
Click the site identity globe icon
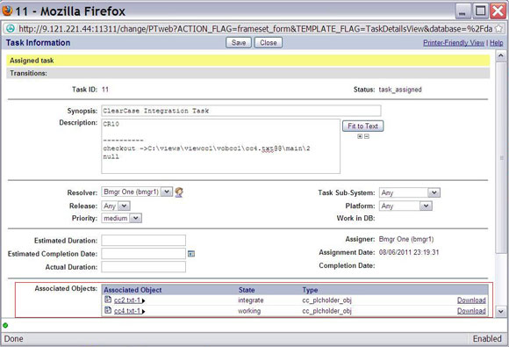[x=11, y=29]
